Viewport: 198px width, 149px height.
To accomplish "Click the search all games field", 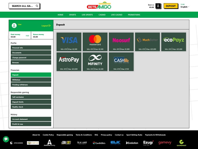I will pyautogui.click(x=24, y=6).
